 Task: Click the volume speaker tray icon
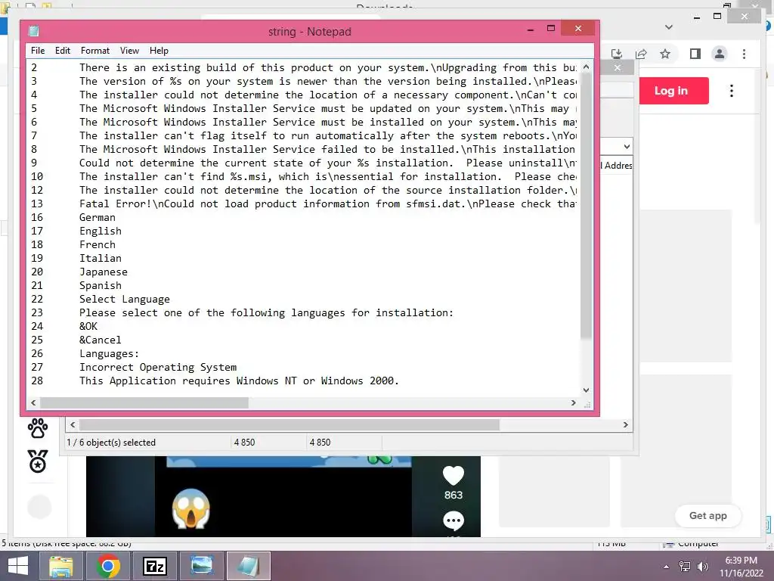coord(702,567)
